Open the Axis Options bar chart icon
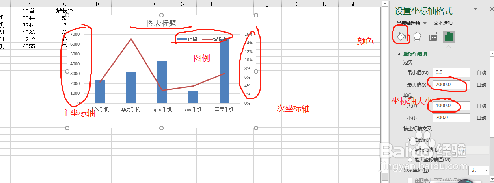 (448, 37)
